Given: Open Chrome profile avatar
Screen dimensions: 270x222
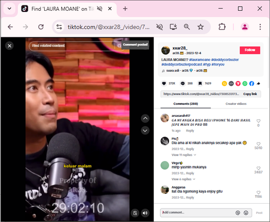Looking at the screenshot, I should pyautogui.click(x=245, y=27).
